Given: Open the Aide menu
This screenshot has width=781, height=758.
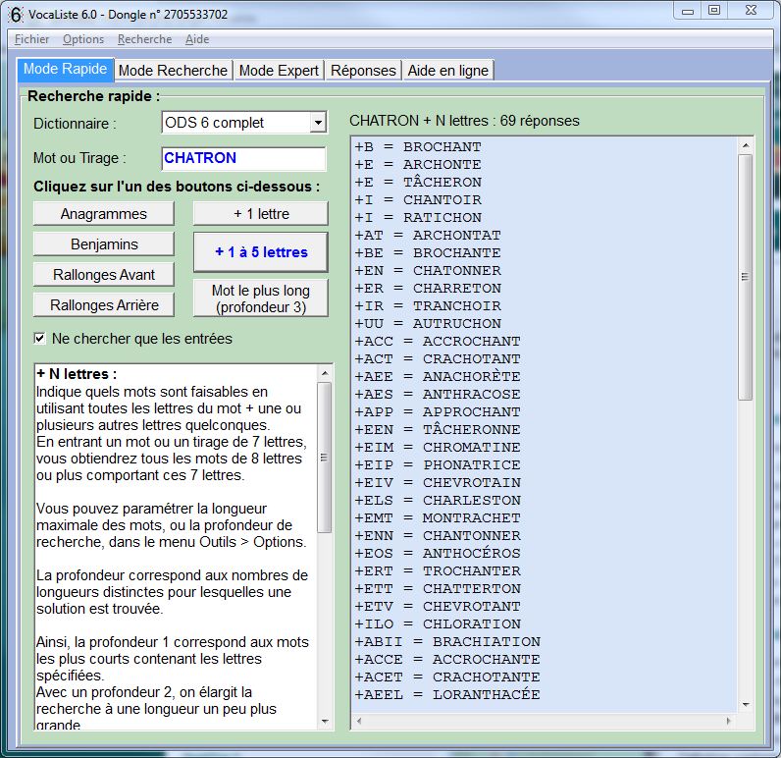Looking at the screenshot, I should [x=197, y=39].
